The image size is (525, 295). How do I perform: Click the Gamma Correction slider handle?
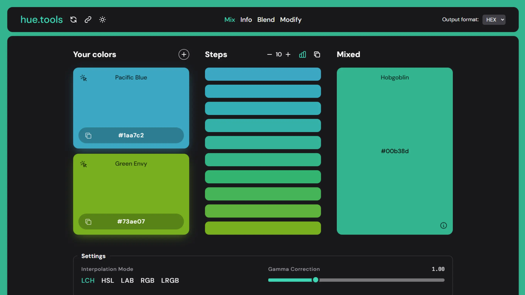click(x=316, y=280)
